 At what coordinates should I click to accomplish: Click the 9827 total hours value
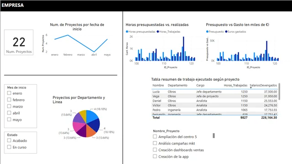point(244,118)
